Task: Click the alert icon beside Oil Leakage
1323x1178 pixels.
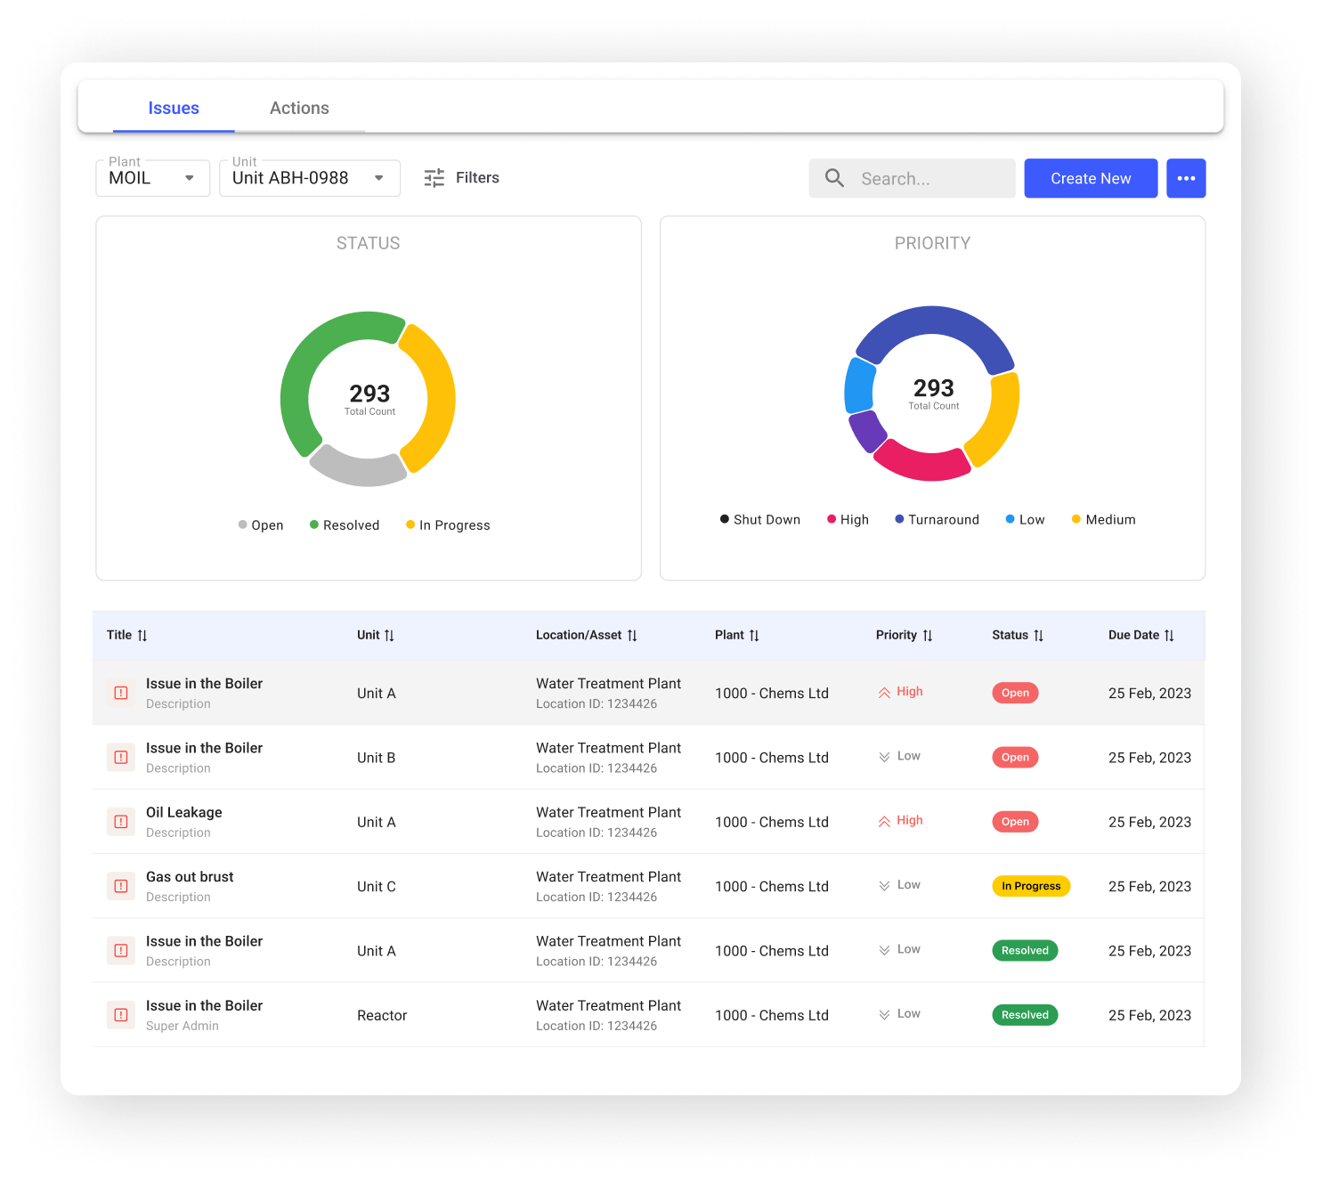Action: 121,822
